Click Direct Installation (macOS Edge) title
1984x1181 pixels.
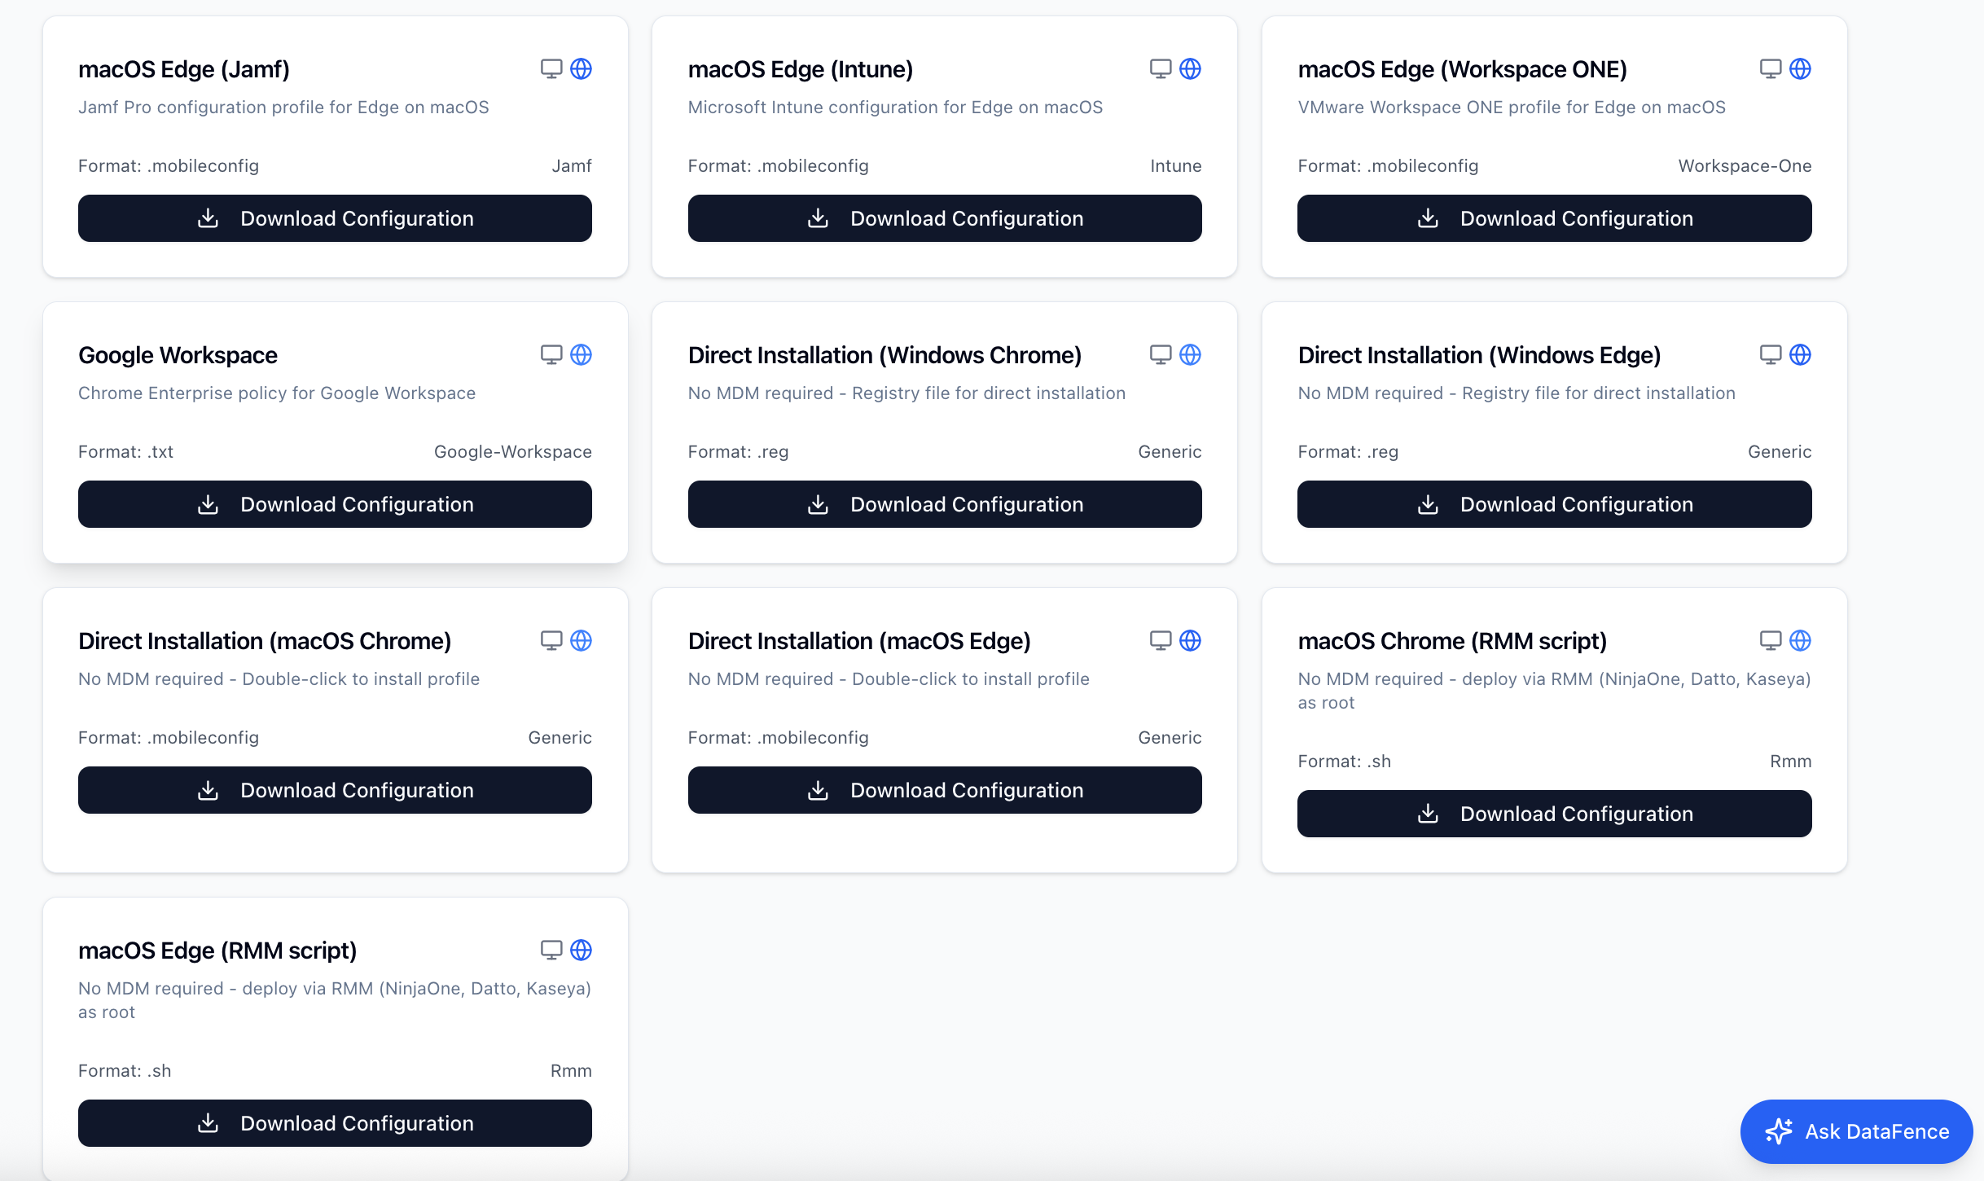(x=859, y=641)
